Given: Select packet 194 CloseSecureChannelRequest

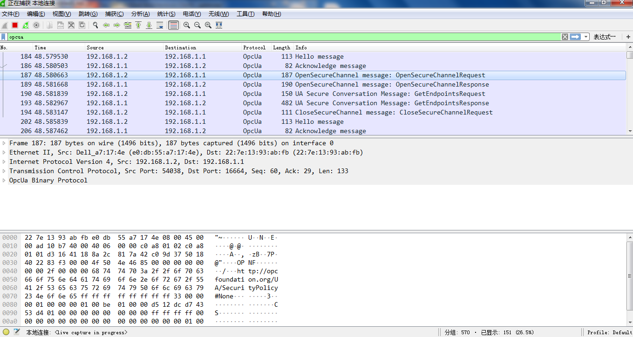Looking at the screenshot, I should (313, 112).
